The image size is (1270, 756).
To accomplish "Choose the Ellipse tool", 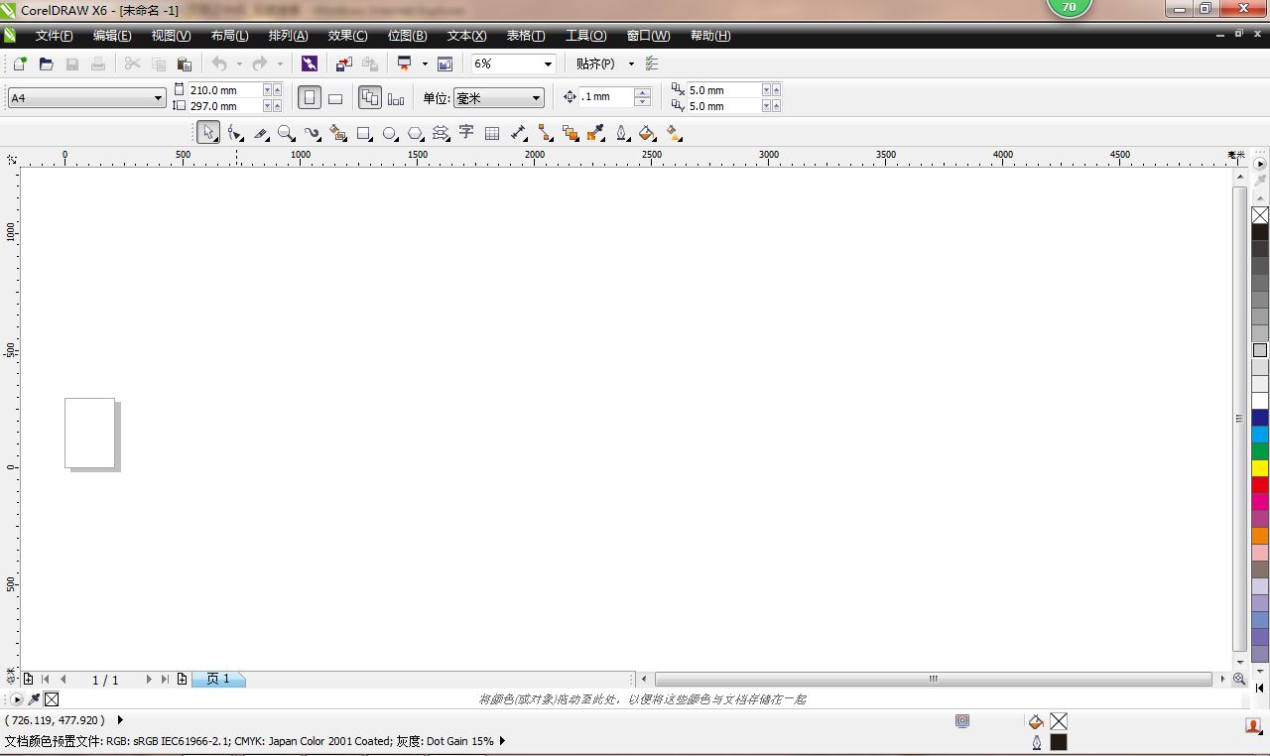I will pyautogui.click(x=389, y=133).
